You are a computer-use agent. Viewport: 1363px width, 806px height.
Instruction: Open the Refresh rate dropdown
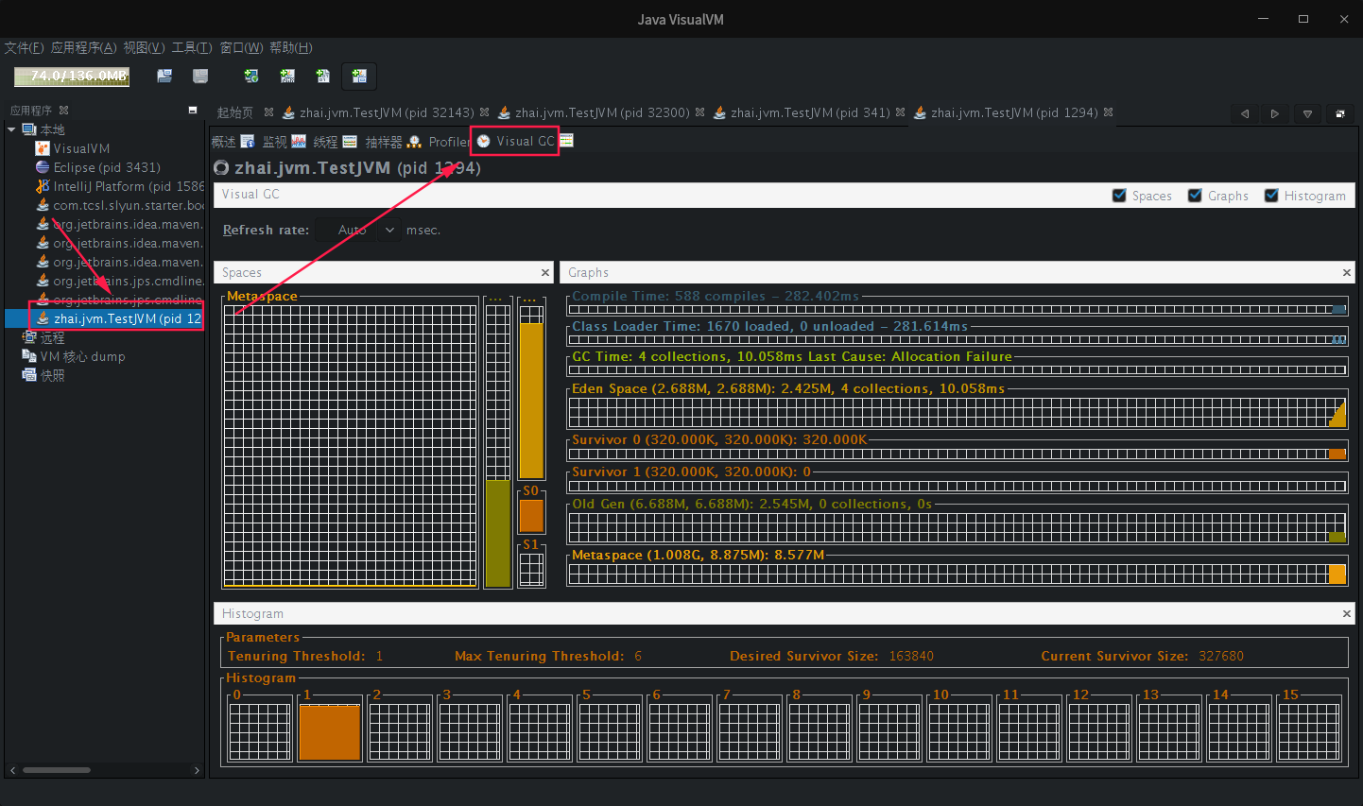pos(389,230)
